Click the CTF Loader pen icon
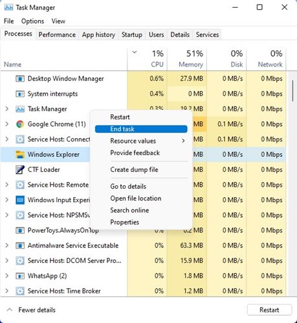The image size is (297, 323). click(x=20, y=170)
